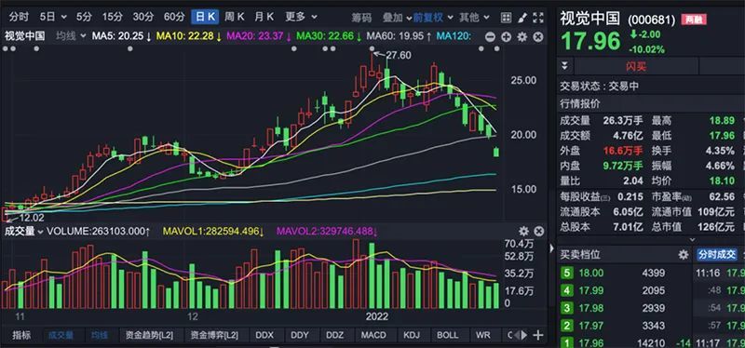The image size is (745, 348).
Task: Select sell level 3 price 17.98
Action: tap(591, 308)
